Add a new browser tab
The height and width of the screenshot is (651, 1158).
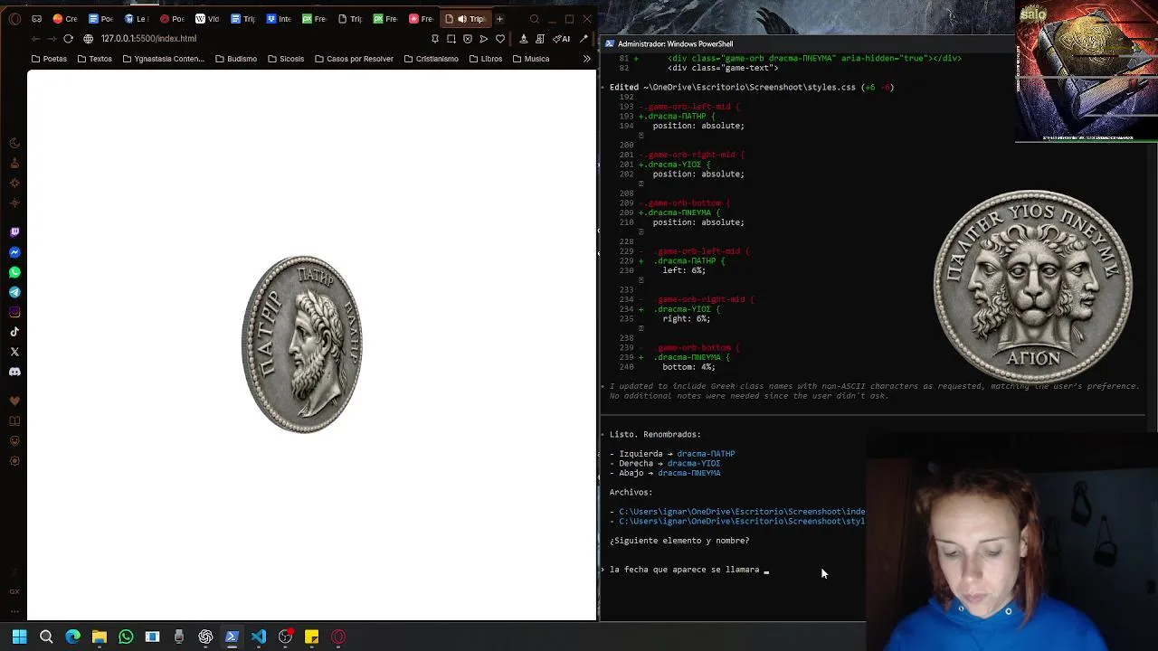499,19
